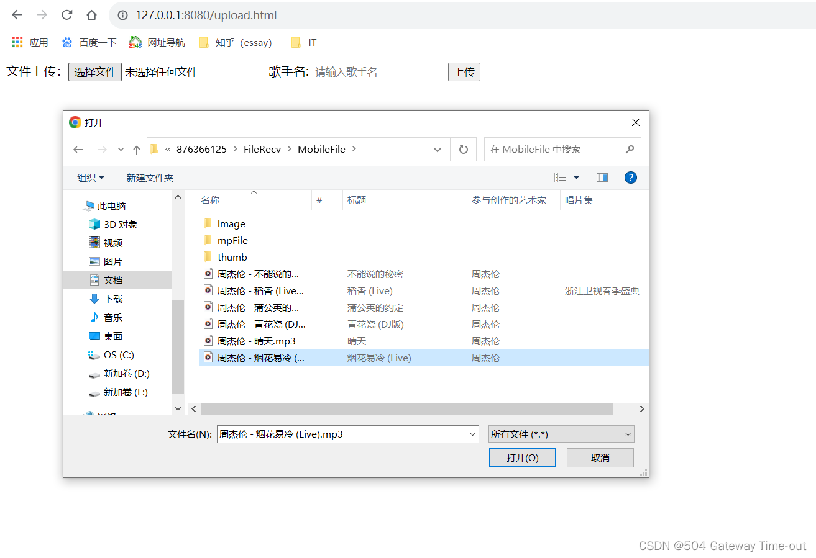
Task: Select MobileFile in the path breadcrumb
Action: click(x=321, y=149)
